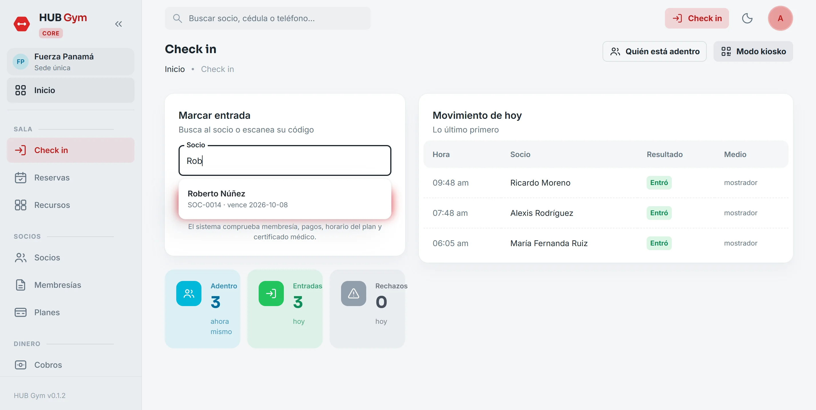Switch to "Modo kiosko"
Viewport: 816px width, 410px height.
tap(753, 51)
